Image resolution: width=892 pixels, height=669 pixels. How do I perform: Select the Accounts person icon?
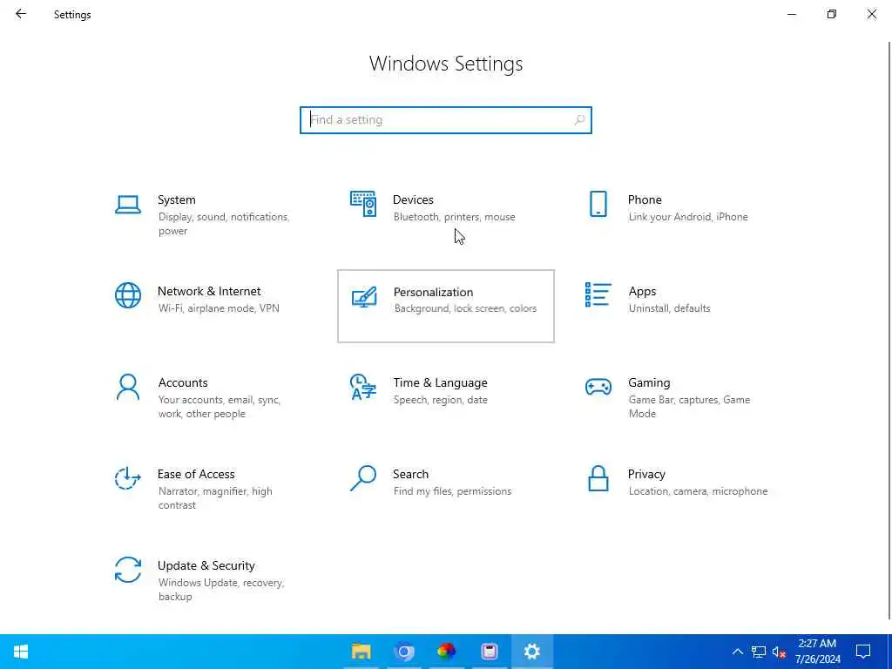pos(128,387)
